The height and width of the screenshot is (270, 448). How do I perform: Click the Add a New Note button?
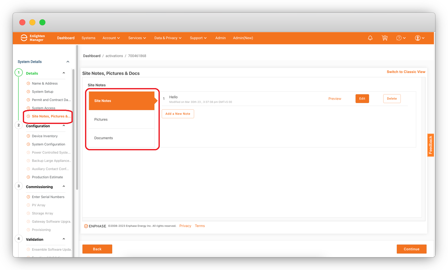coord(178,114)
